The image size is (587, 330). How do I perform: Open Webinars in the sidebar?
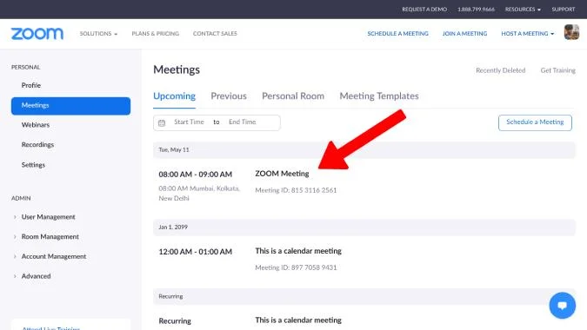tap(36, 125)
